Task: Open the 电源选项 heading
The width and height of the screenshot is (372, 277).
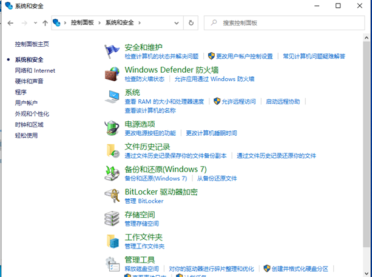Action: point(140,124)
